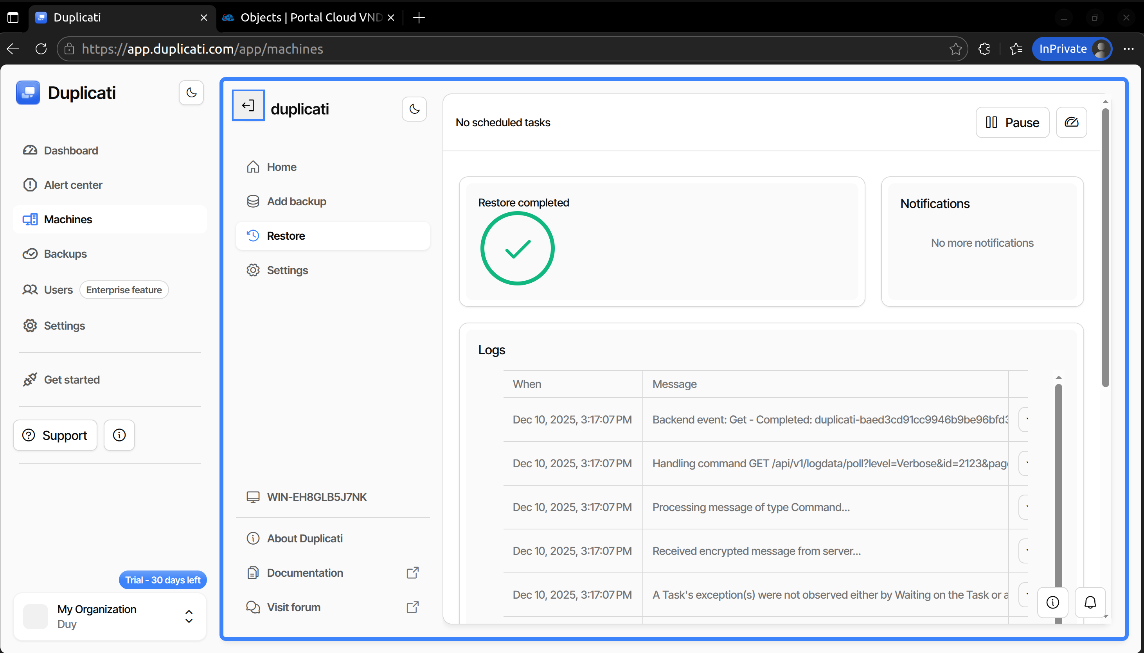Viewport: 1144px width, 653px height.
Task: Expand the Processing message log row
Action: (1024, 507)
